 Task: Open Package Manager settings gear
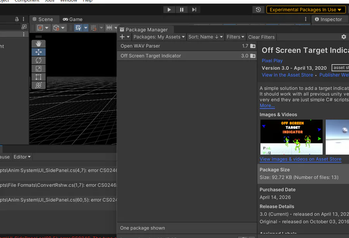coord(344,37)
